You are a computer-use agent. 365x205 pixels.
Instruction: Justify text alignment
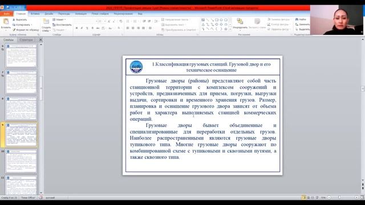click(143, 28)
